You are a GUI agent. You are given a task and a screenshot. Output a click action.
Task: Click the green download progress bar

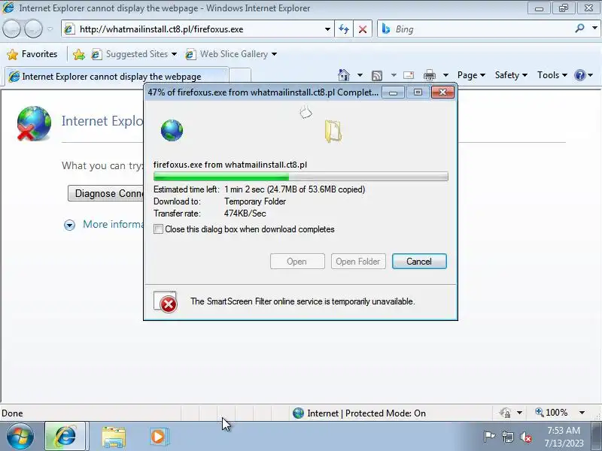[300, 177]
